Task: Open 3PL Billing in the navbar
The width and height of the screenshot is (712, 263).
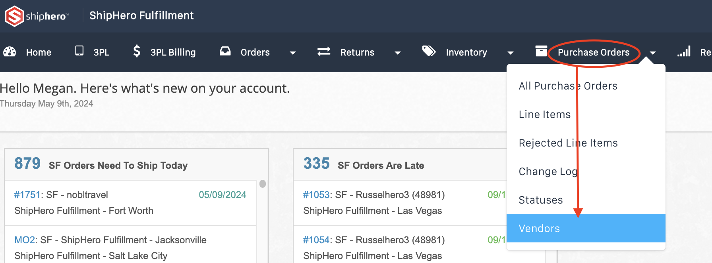Action: [173, 52]
